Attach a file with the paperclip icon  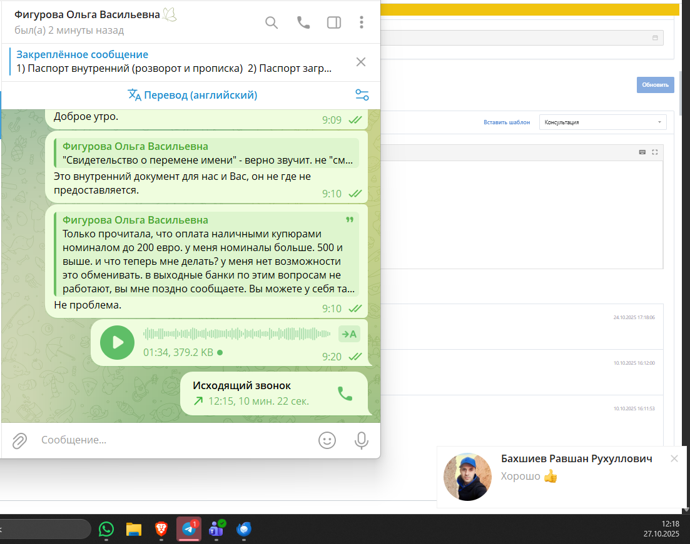[20, 440]
